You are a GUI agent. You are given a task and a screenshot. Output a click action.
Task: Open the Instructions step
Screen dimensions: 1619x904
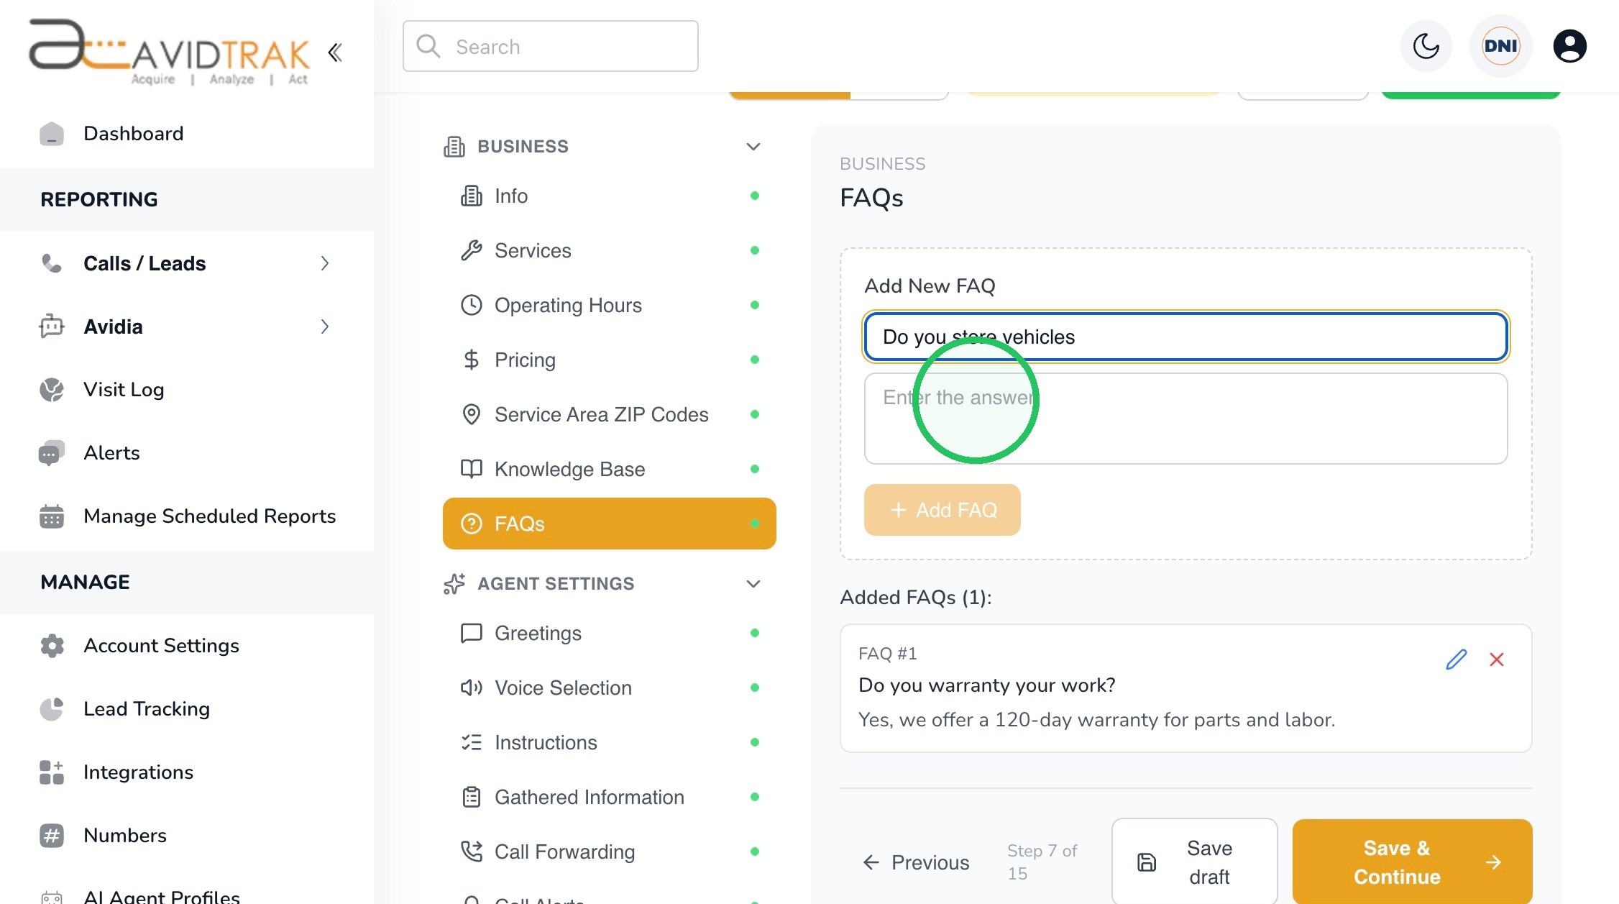pos(609,742)
